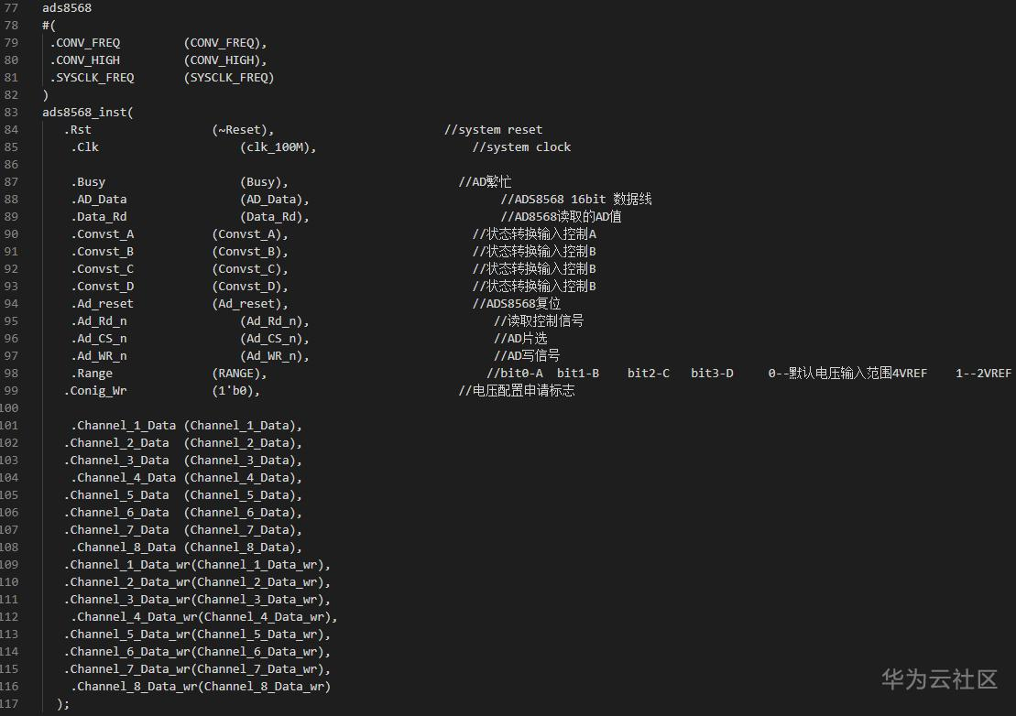Click the (RANGE) signal on line 98

[x=239, y=374]
